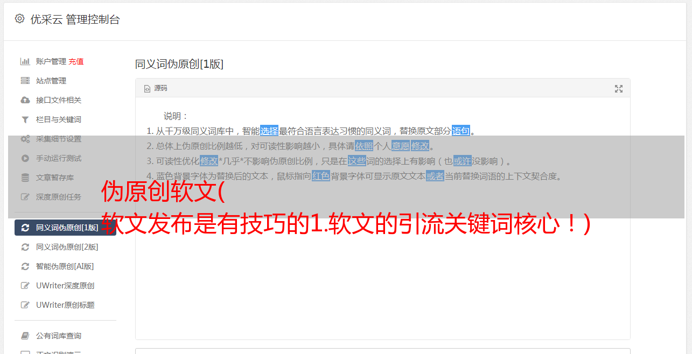Click the refresh icon beside 同义词伪原创[2版]
Image resolution: width=692 pixels, height=354 pixels.
(x=25, y=247)
